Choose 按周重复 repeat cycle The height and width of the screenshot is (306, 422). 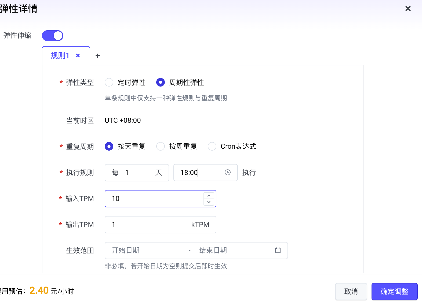click(161, 146)
